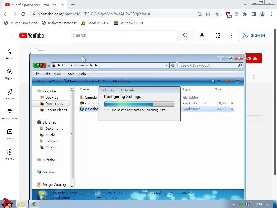Click New folder in Explorer toolbar
277x208 pixels.
[x=122, y=81]
